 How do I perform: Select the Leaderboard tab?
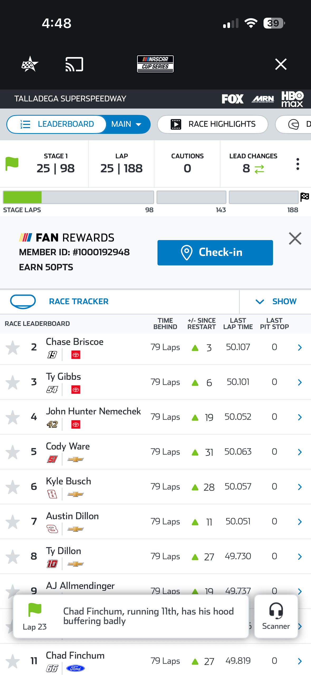[57, 124]
